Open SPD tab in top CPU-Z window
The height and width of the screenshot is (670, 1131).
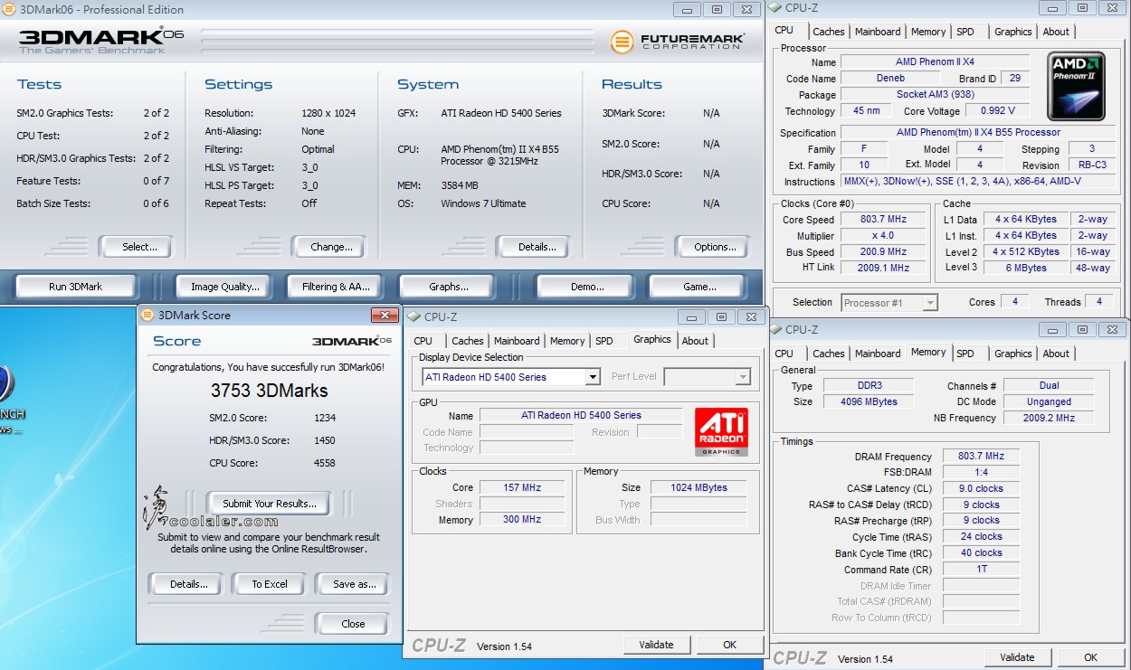pos(965,32)
